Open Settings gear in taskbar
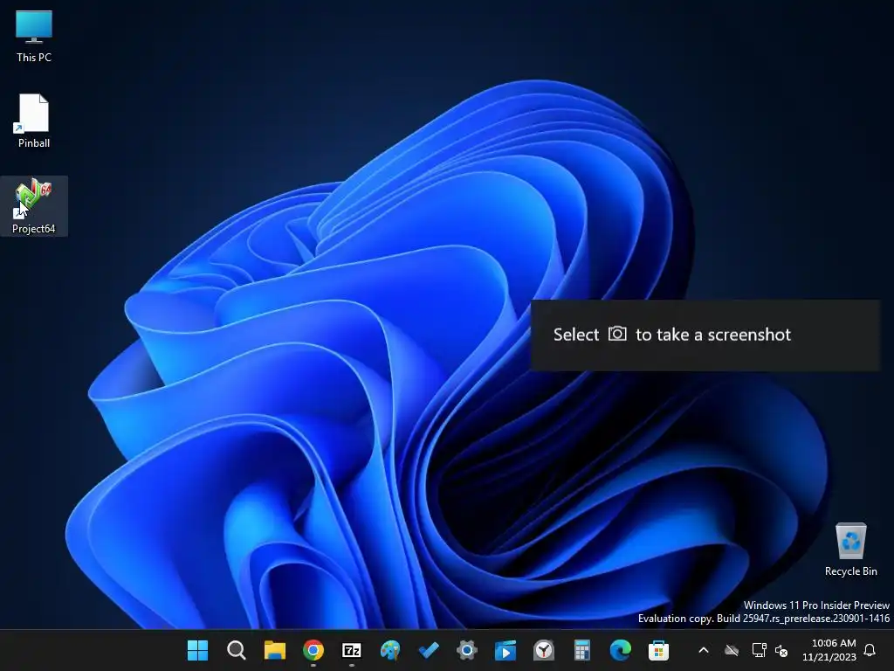This screenshot has height=671, width=894. point(467,650)
